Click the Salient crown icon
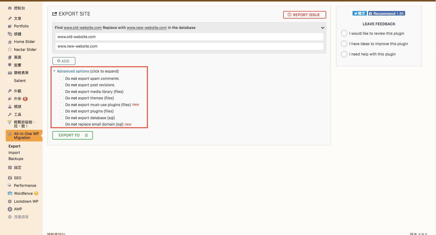This screenshot has width=436, height=235. (x=10, y=81)
